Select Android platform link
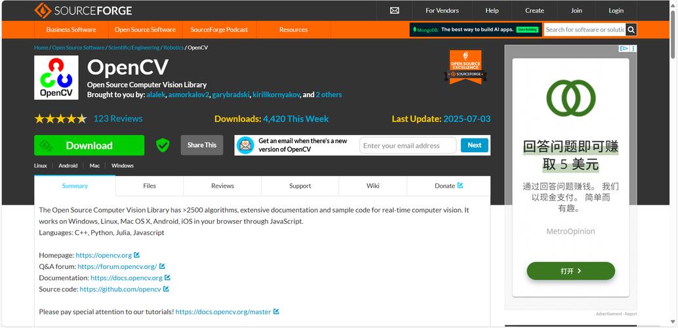678x328 pixels. (68, 166)
